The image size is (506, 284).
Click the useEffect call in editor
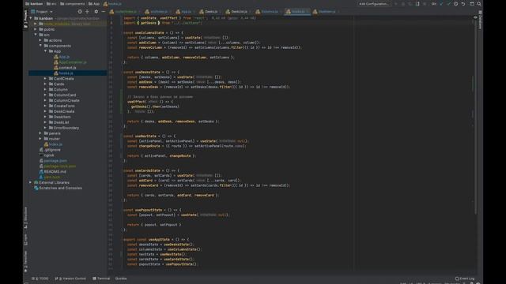[x=136, y=102]
